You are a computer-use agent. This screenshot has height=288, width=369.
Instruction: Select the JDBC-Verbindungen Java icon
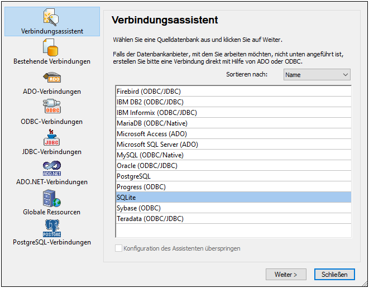pyautogui.click(x=52, y=138)
